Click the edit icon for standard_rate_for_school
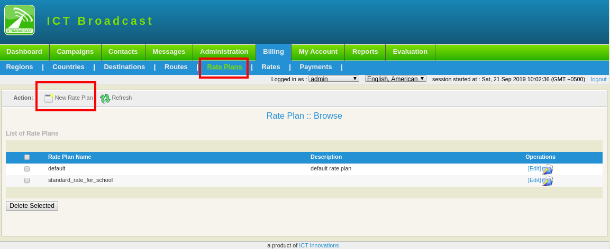This screenshot has height=249, width=610. coord(548,181)
